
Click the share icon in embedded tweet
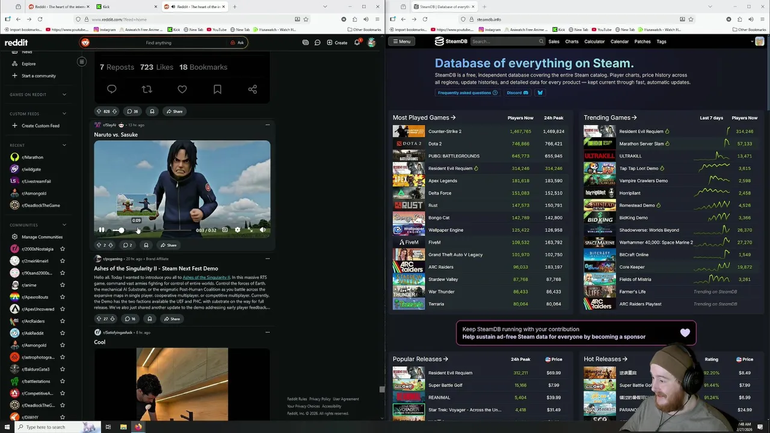[x=253, y=89]
